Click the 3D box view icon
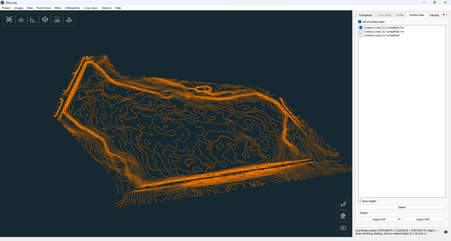Viewport: 451px width, 241px height. click(x=45, y=19)
